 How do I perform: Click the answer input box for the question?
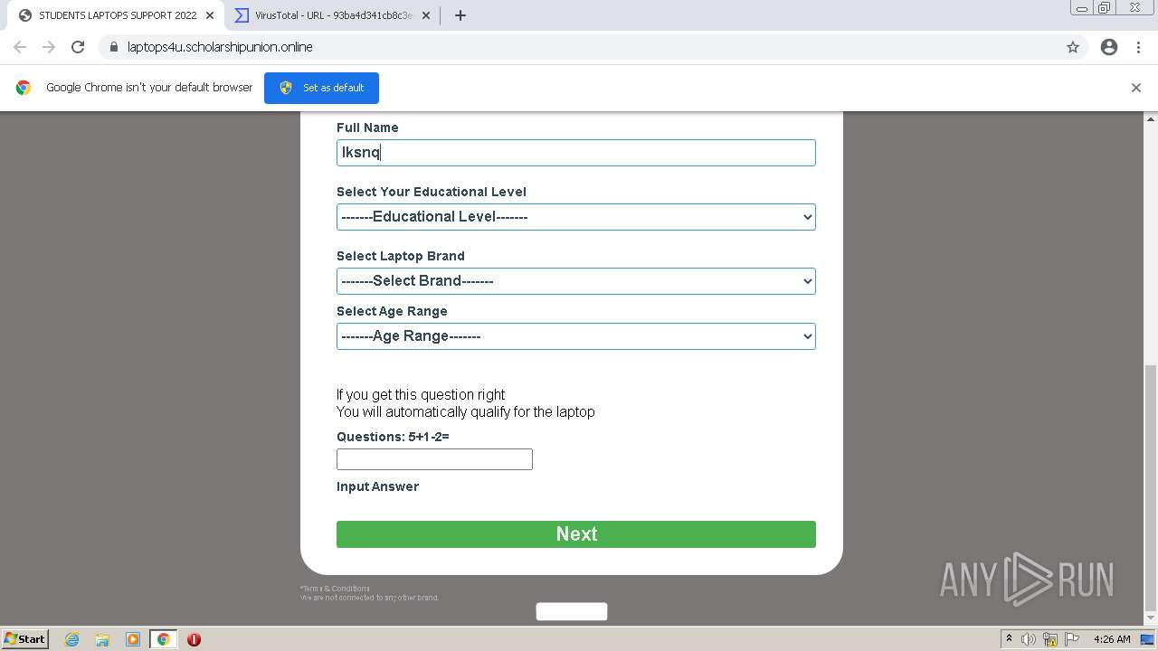coord(434,459)
